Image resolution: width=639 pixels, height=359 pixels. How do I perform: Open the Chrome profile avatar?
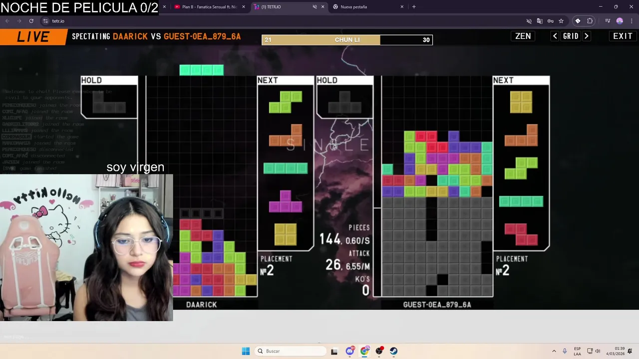click(x=620, y=21)
